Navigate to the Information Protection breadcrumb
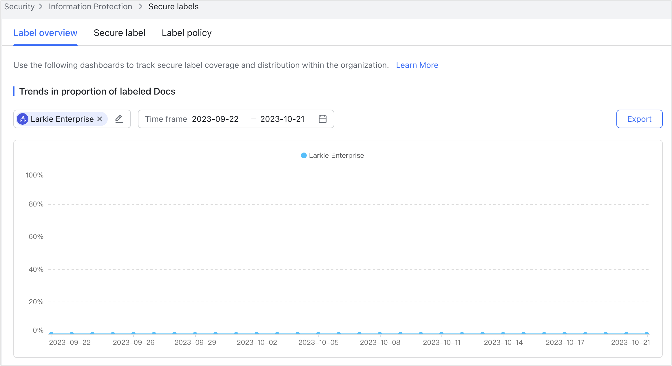This screenshot has height=366, width=672. (90, 6)
